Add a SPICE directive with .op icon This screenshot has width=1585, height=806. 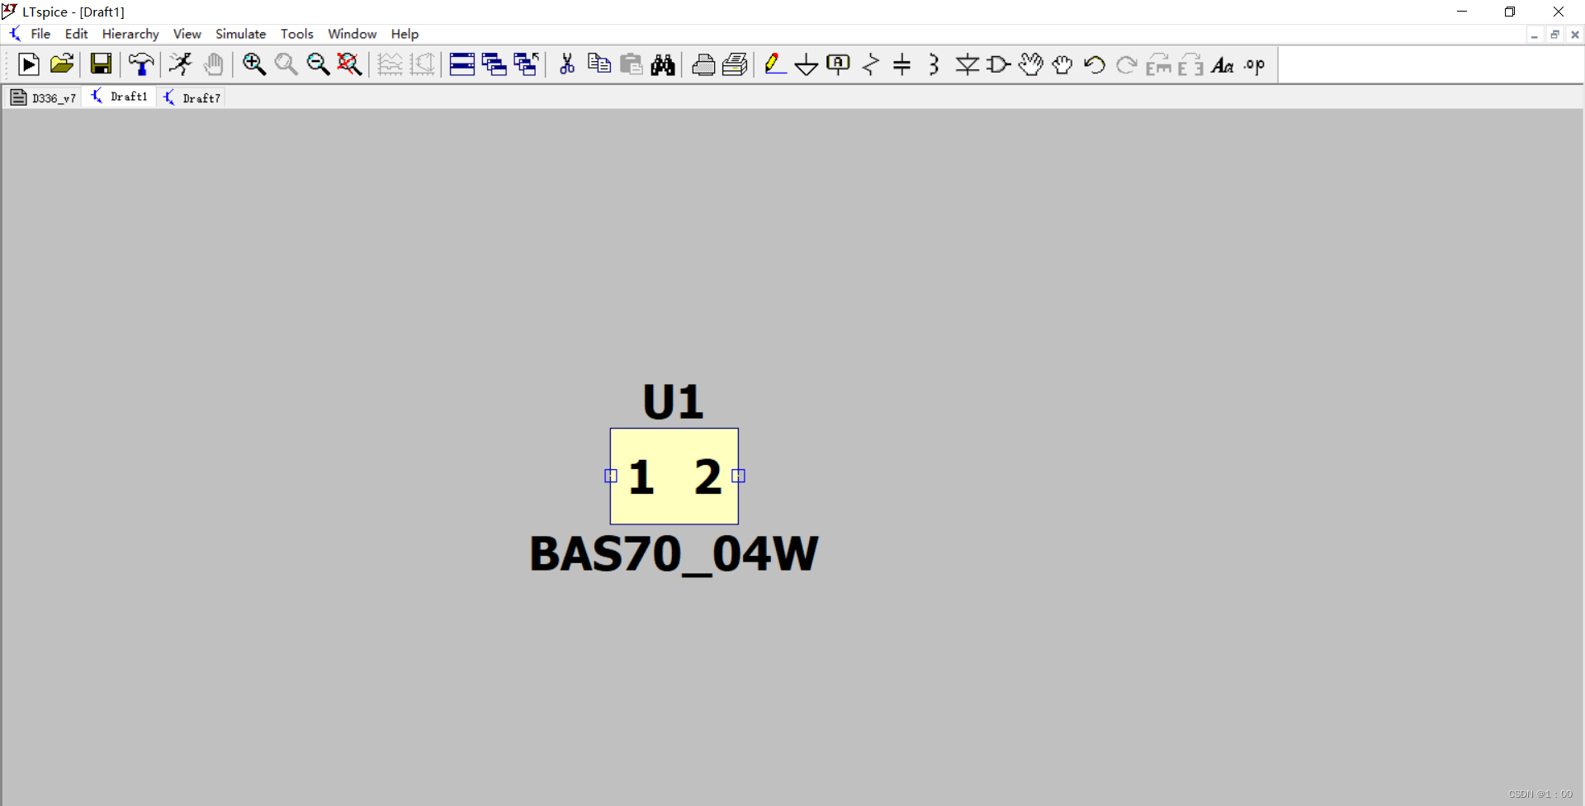[1255, 64]
